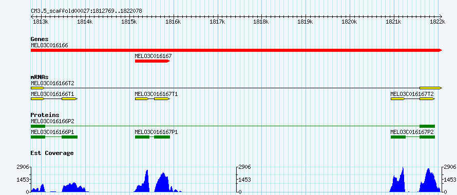Select the last green segment of MEL03C016167P2
The image size is (457, 195).
(x=427, y=137)
